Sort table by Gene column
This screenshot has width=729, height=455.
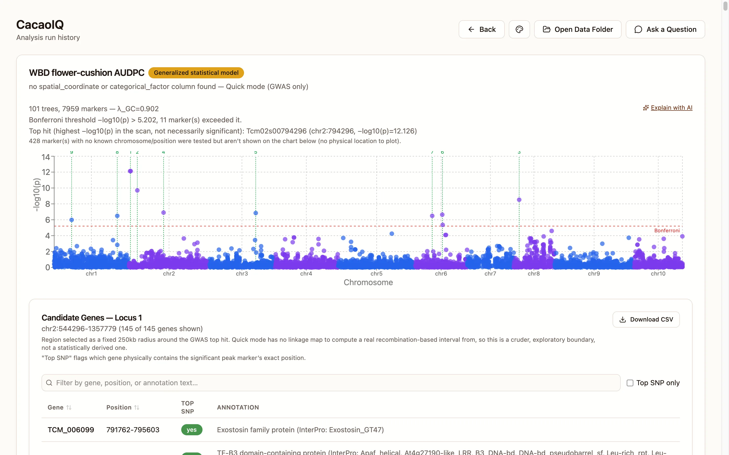(x=60, y=407)
